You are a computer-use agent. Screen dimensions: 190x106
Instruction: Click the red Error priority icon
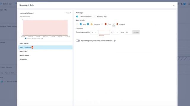106,24
